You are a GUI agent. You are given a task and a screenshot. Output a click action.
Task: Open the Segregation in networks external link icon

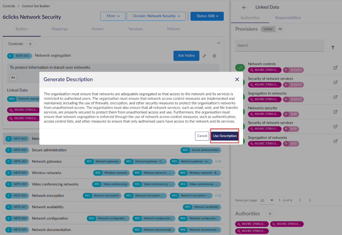[x=335, y=97]
